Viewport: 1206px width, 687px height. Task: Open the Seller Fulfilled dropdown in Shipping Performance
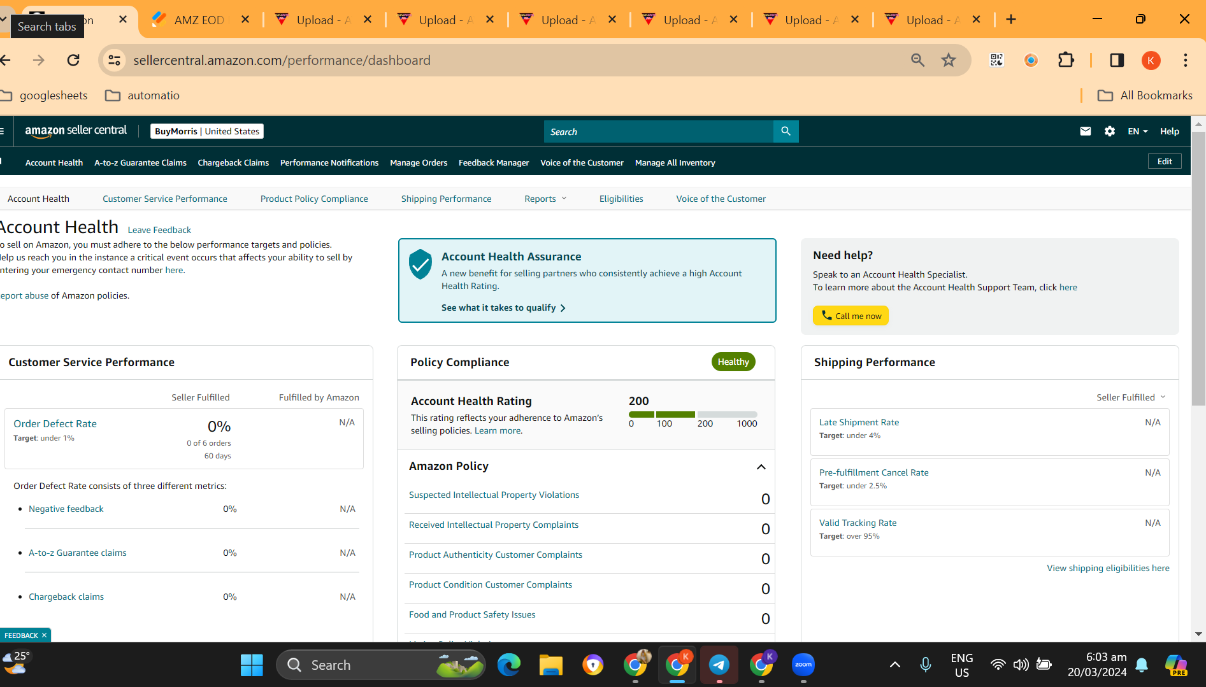1131,397
